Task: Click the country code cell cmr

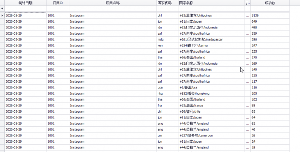Action: [x=167, y=136]
